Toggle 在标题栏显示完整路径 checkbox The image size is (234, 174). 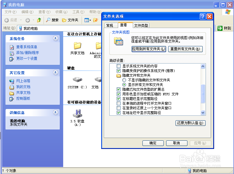tap(118, 99)
